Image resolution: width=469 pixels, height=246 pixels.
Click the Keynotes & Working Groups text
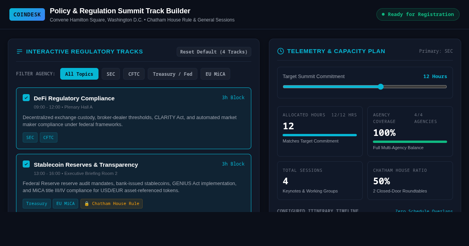[x=310, y=191]
